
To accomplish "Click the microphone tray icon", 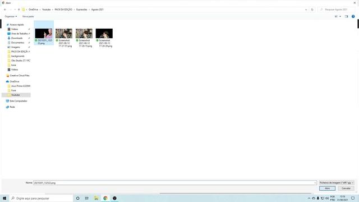I will (x=318, y=198).
